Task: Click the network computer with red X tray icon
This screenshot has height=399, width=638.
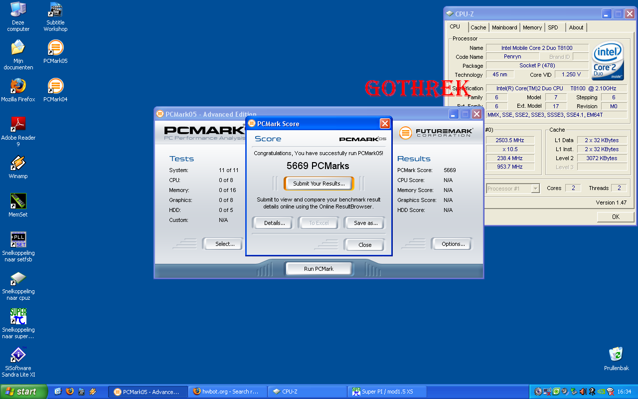Action: pyautogui.click(x=547, y=392)
